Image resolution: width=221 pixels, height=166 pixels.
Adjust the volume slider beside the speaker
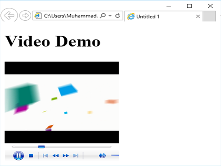click(115, 155)
